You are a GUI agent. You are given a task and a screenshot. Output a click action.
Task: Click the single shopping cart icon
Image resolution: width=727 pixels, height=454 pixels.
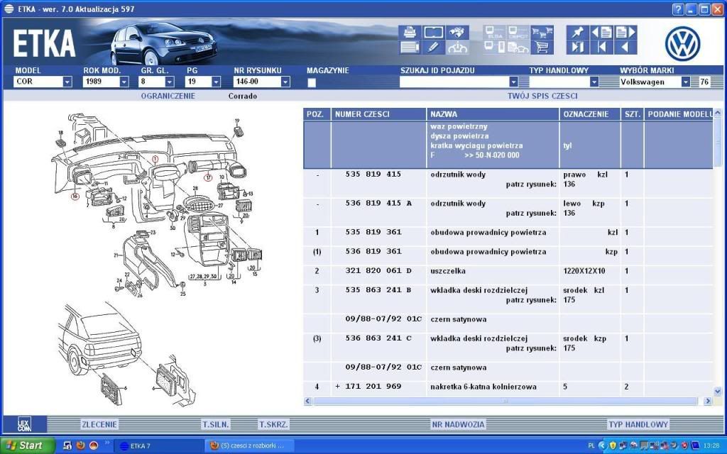point(542,47)
